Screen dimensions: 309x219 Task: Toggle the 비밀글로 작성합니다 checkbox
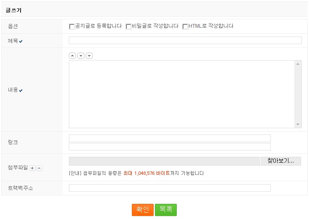point(128,26)
